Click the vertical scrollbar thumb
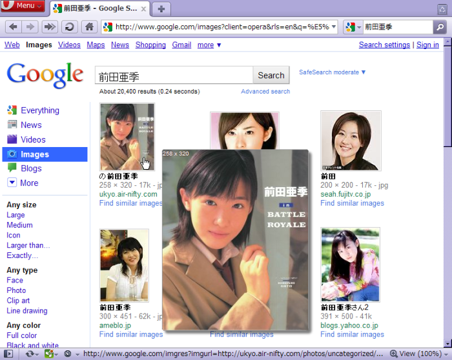 [x=447, y=97]
